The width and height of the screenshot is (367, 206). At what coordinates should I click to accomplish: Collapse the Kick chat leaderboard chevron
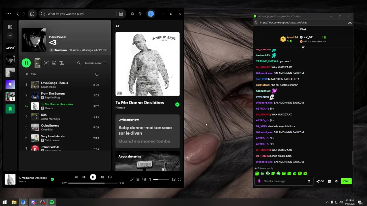[303, 47]
